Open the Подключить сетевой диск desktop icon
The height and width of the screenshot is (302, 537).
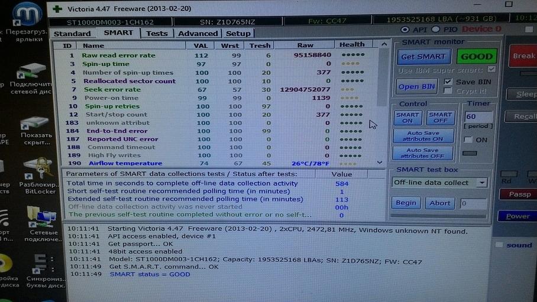31,78
